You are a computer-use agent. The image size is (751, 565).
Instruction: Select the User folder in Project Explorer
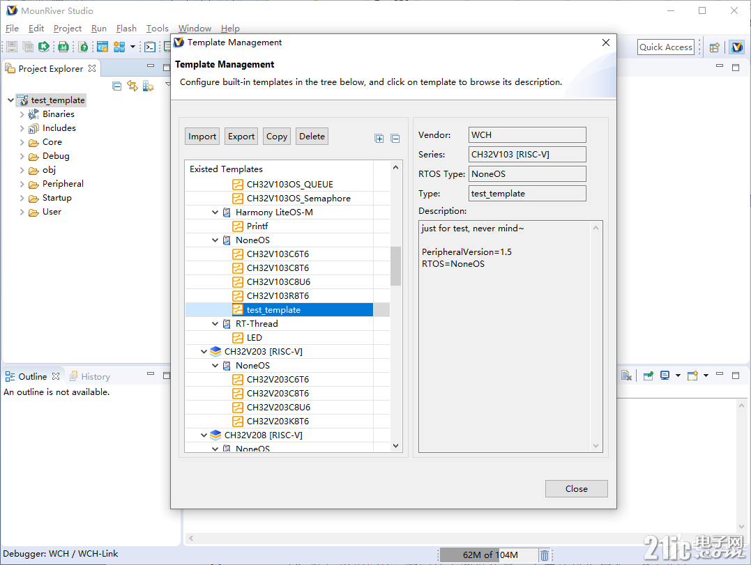point(51,212)
